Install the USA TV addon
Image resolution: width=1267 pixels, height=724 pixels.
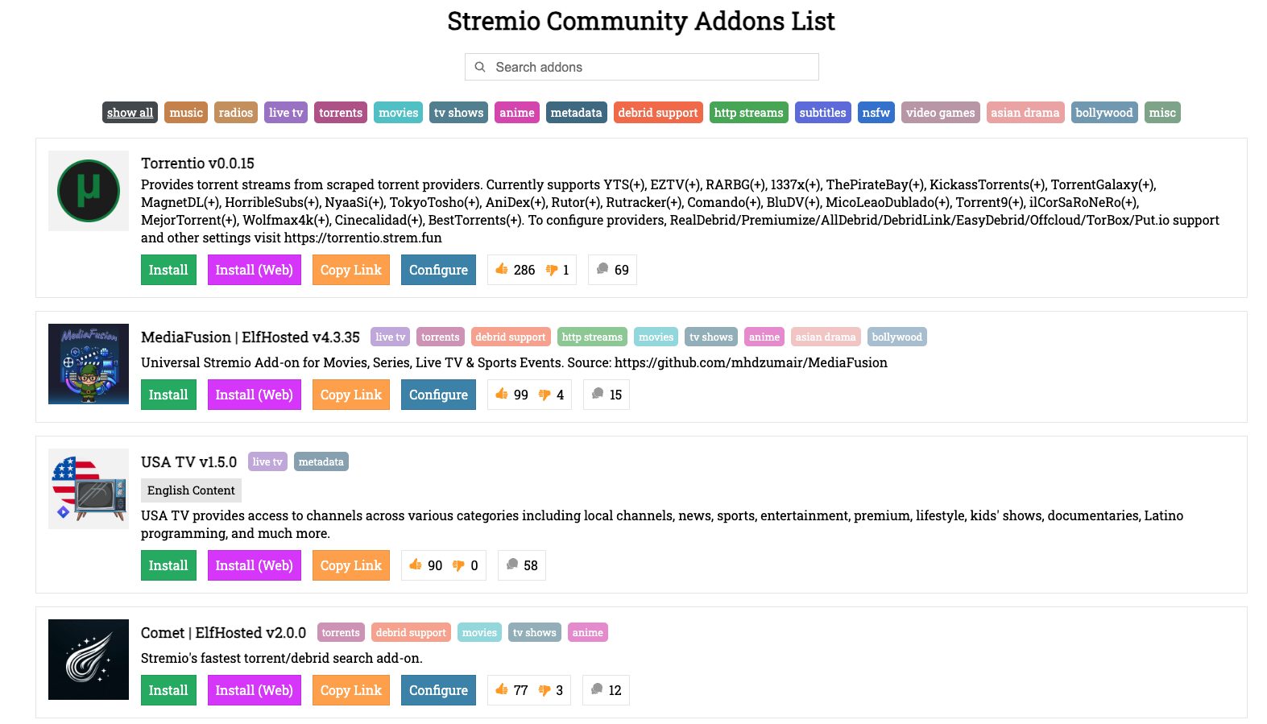168,565
